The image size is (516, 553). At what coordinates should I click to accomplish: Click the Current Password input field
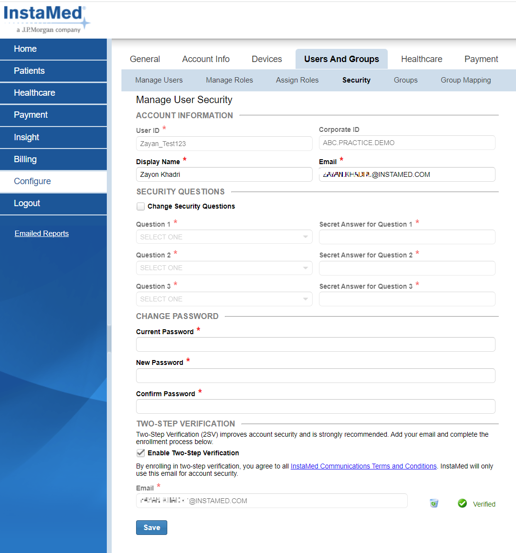click(x=316, y=344)
